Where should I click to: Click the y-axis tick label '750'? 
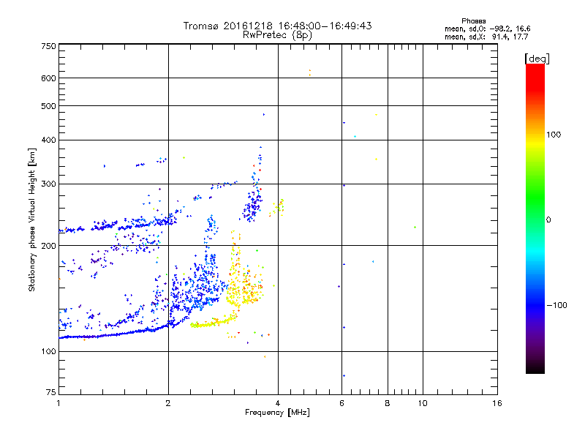[x=48, y=46]
